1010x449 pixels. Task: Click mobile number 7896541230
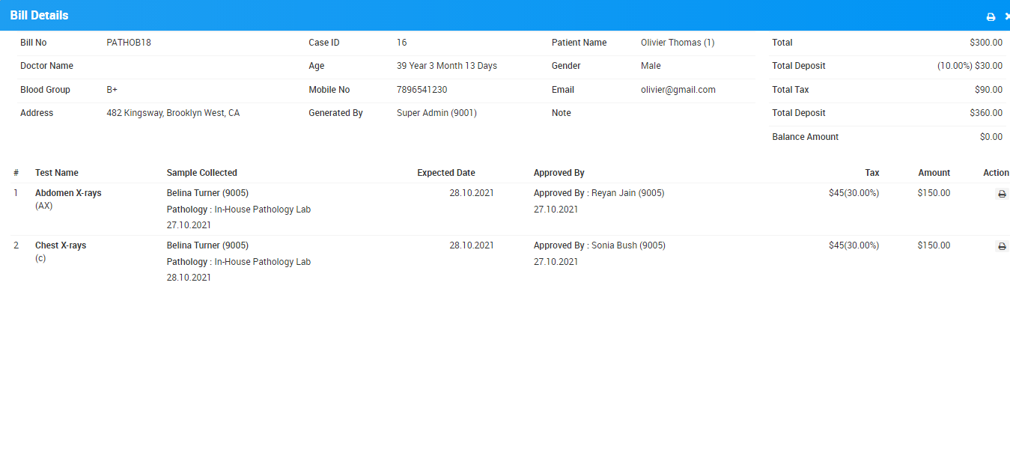(x=422, y=90)
